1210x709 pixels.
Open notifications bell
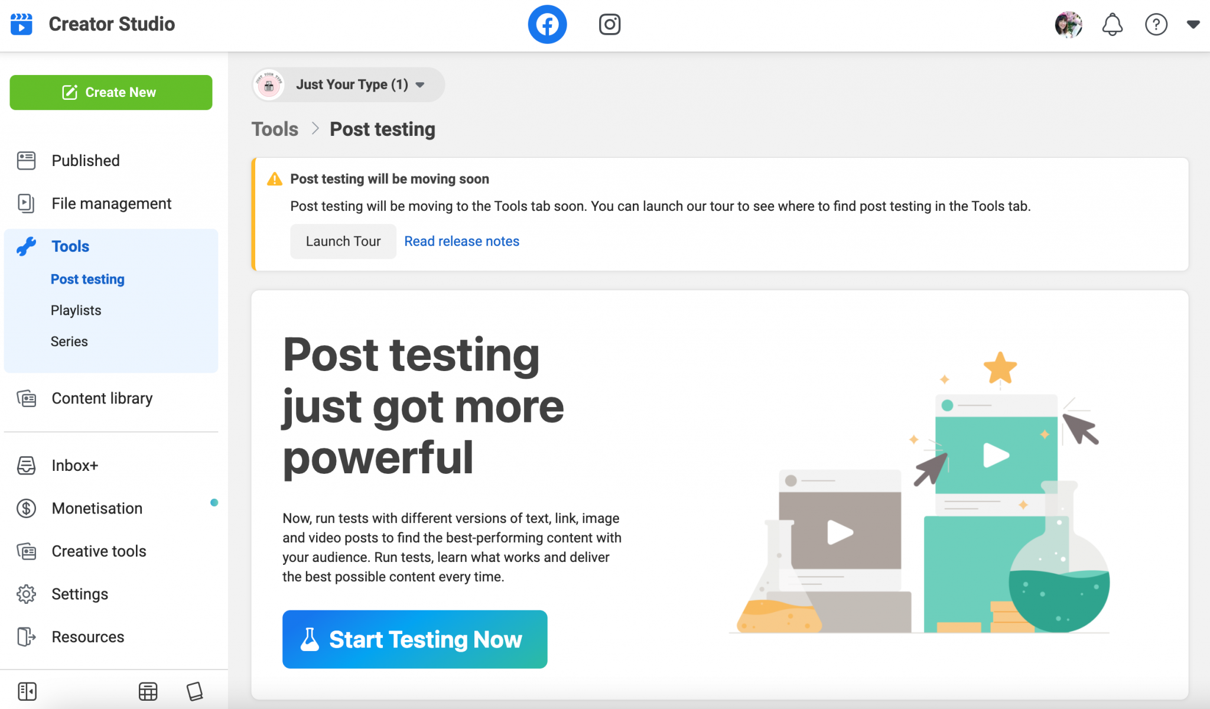coord(1112,24)
